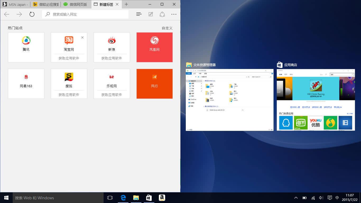Switch to the MSN Japan tab
Viewport: 361px width, 203px height.
pos(15,4)
